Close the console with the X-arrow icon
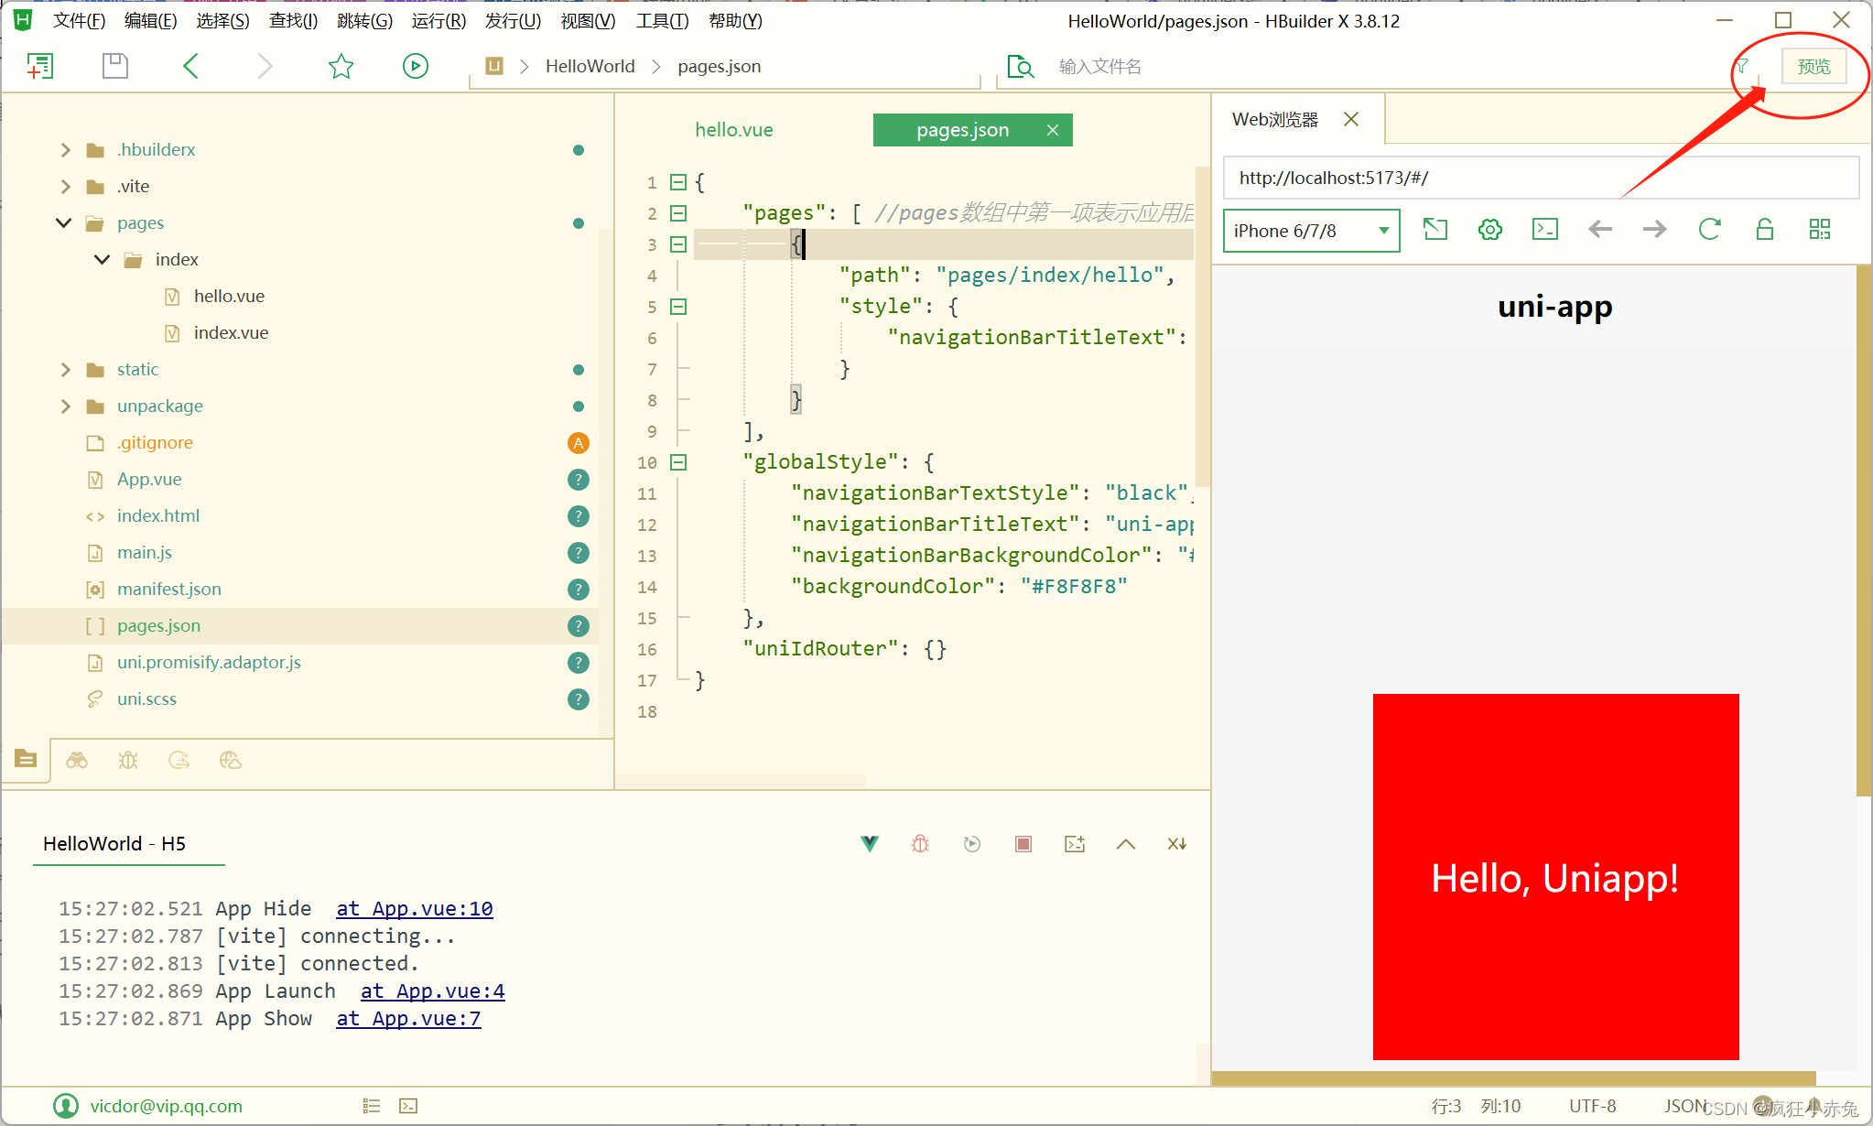Viewport: 1873px width, 1126px height. click(1177, 844)
